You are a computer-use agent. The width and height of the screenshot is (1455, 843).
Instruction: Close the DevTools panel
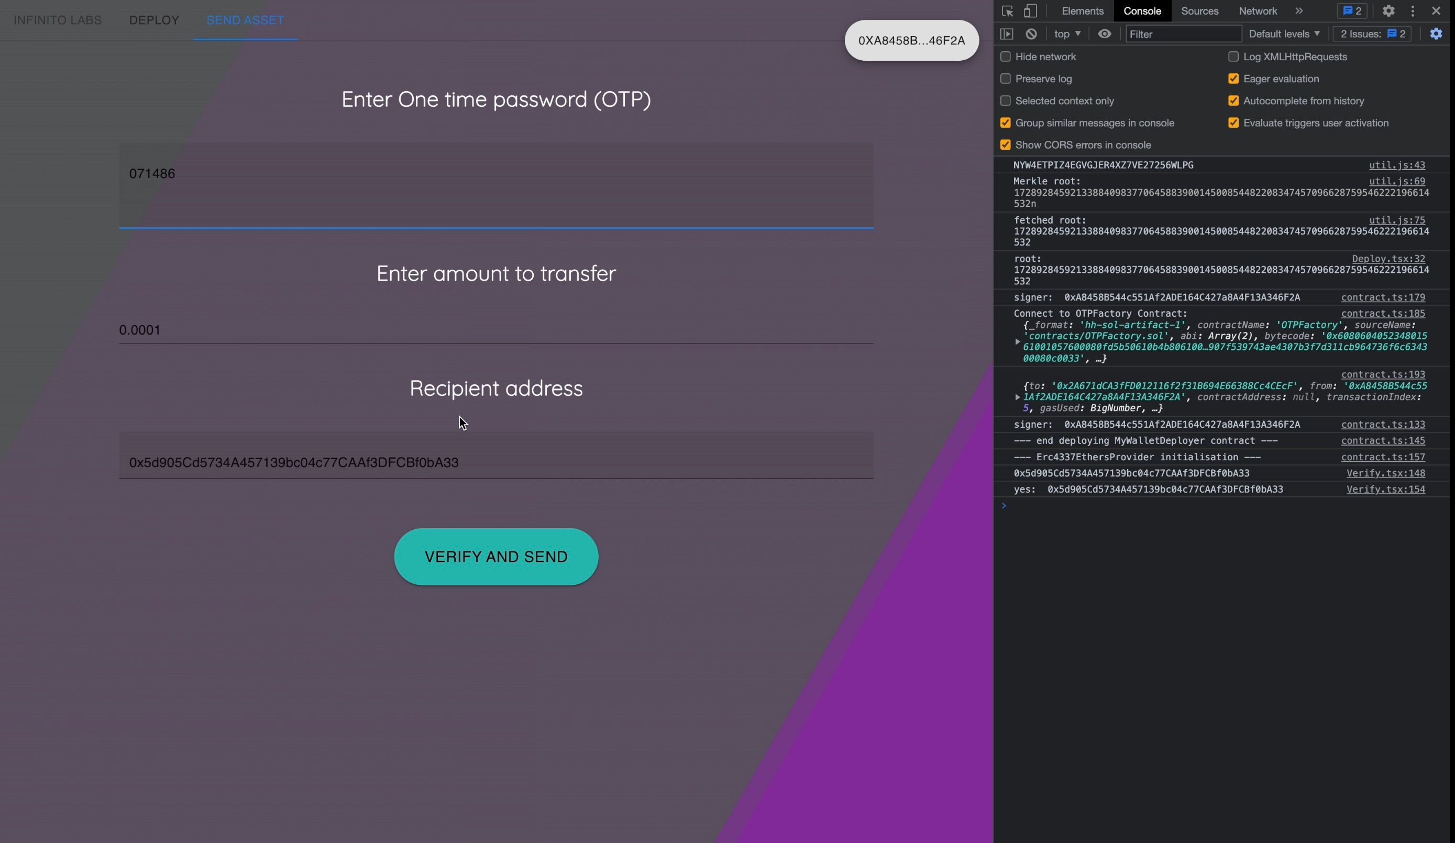click(x=1436, y=11)
